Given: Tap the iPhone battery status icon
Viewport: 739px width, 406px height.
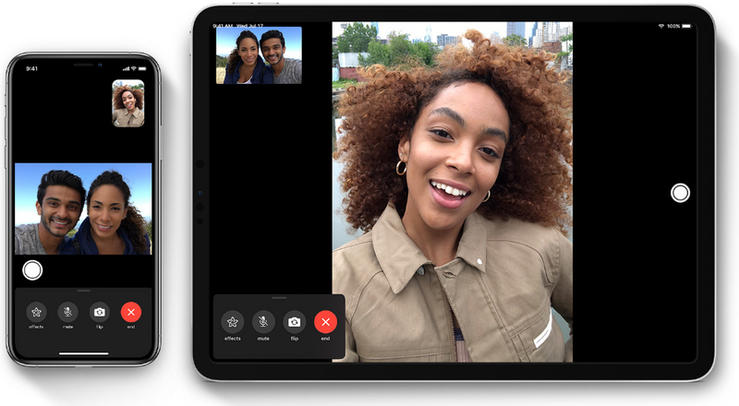Looking at the screenshot, I should pyautogui.click(x=142, y=69).
